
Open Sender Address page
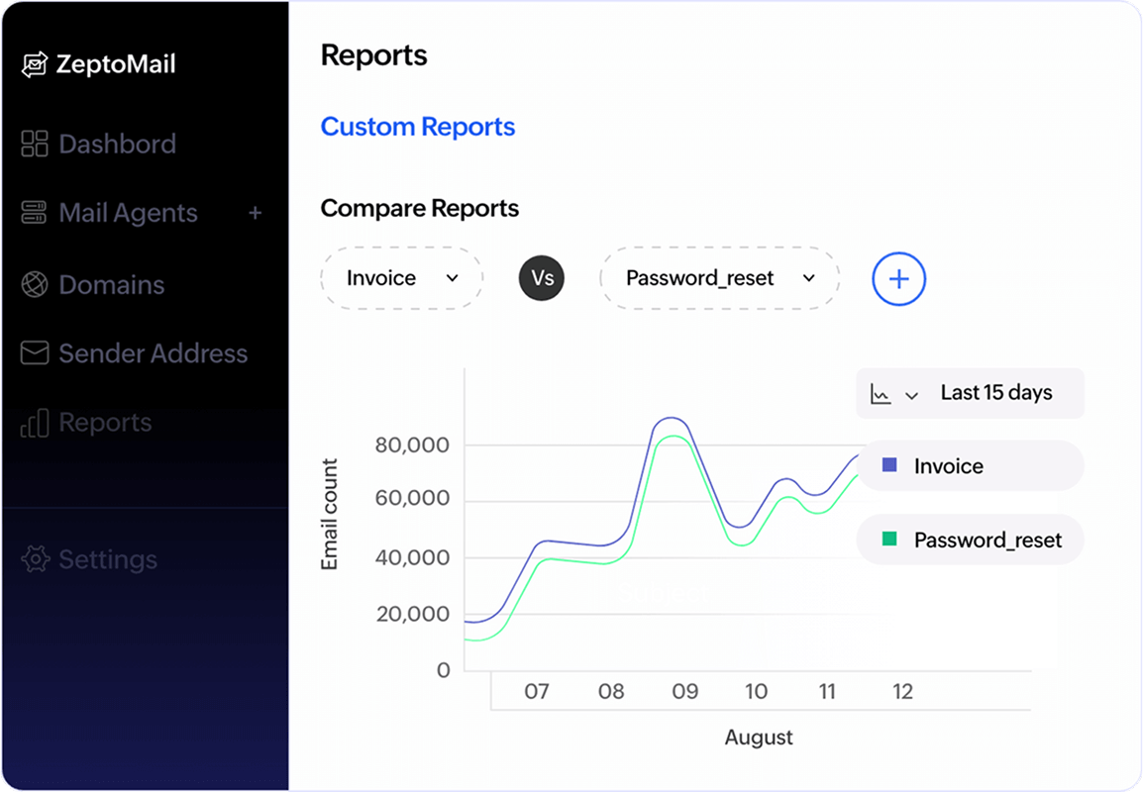pyautogui.click(x=154, y=353)
